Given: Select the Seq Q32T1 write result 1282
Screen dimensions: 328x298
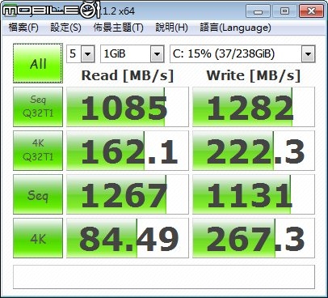Looking at the screenshot, I should point(254,107).
